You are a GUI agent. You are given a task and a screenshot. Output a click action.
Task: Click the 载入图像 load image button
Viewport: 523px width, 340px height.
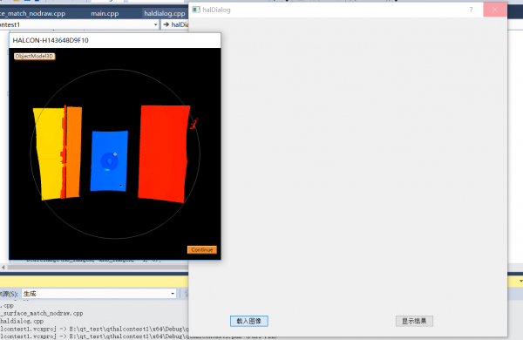248,321
